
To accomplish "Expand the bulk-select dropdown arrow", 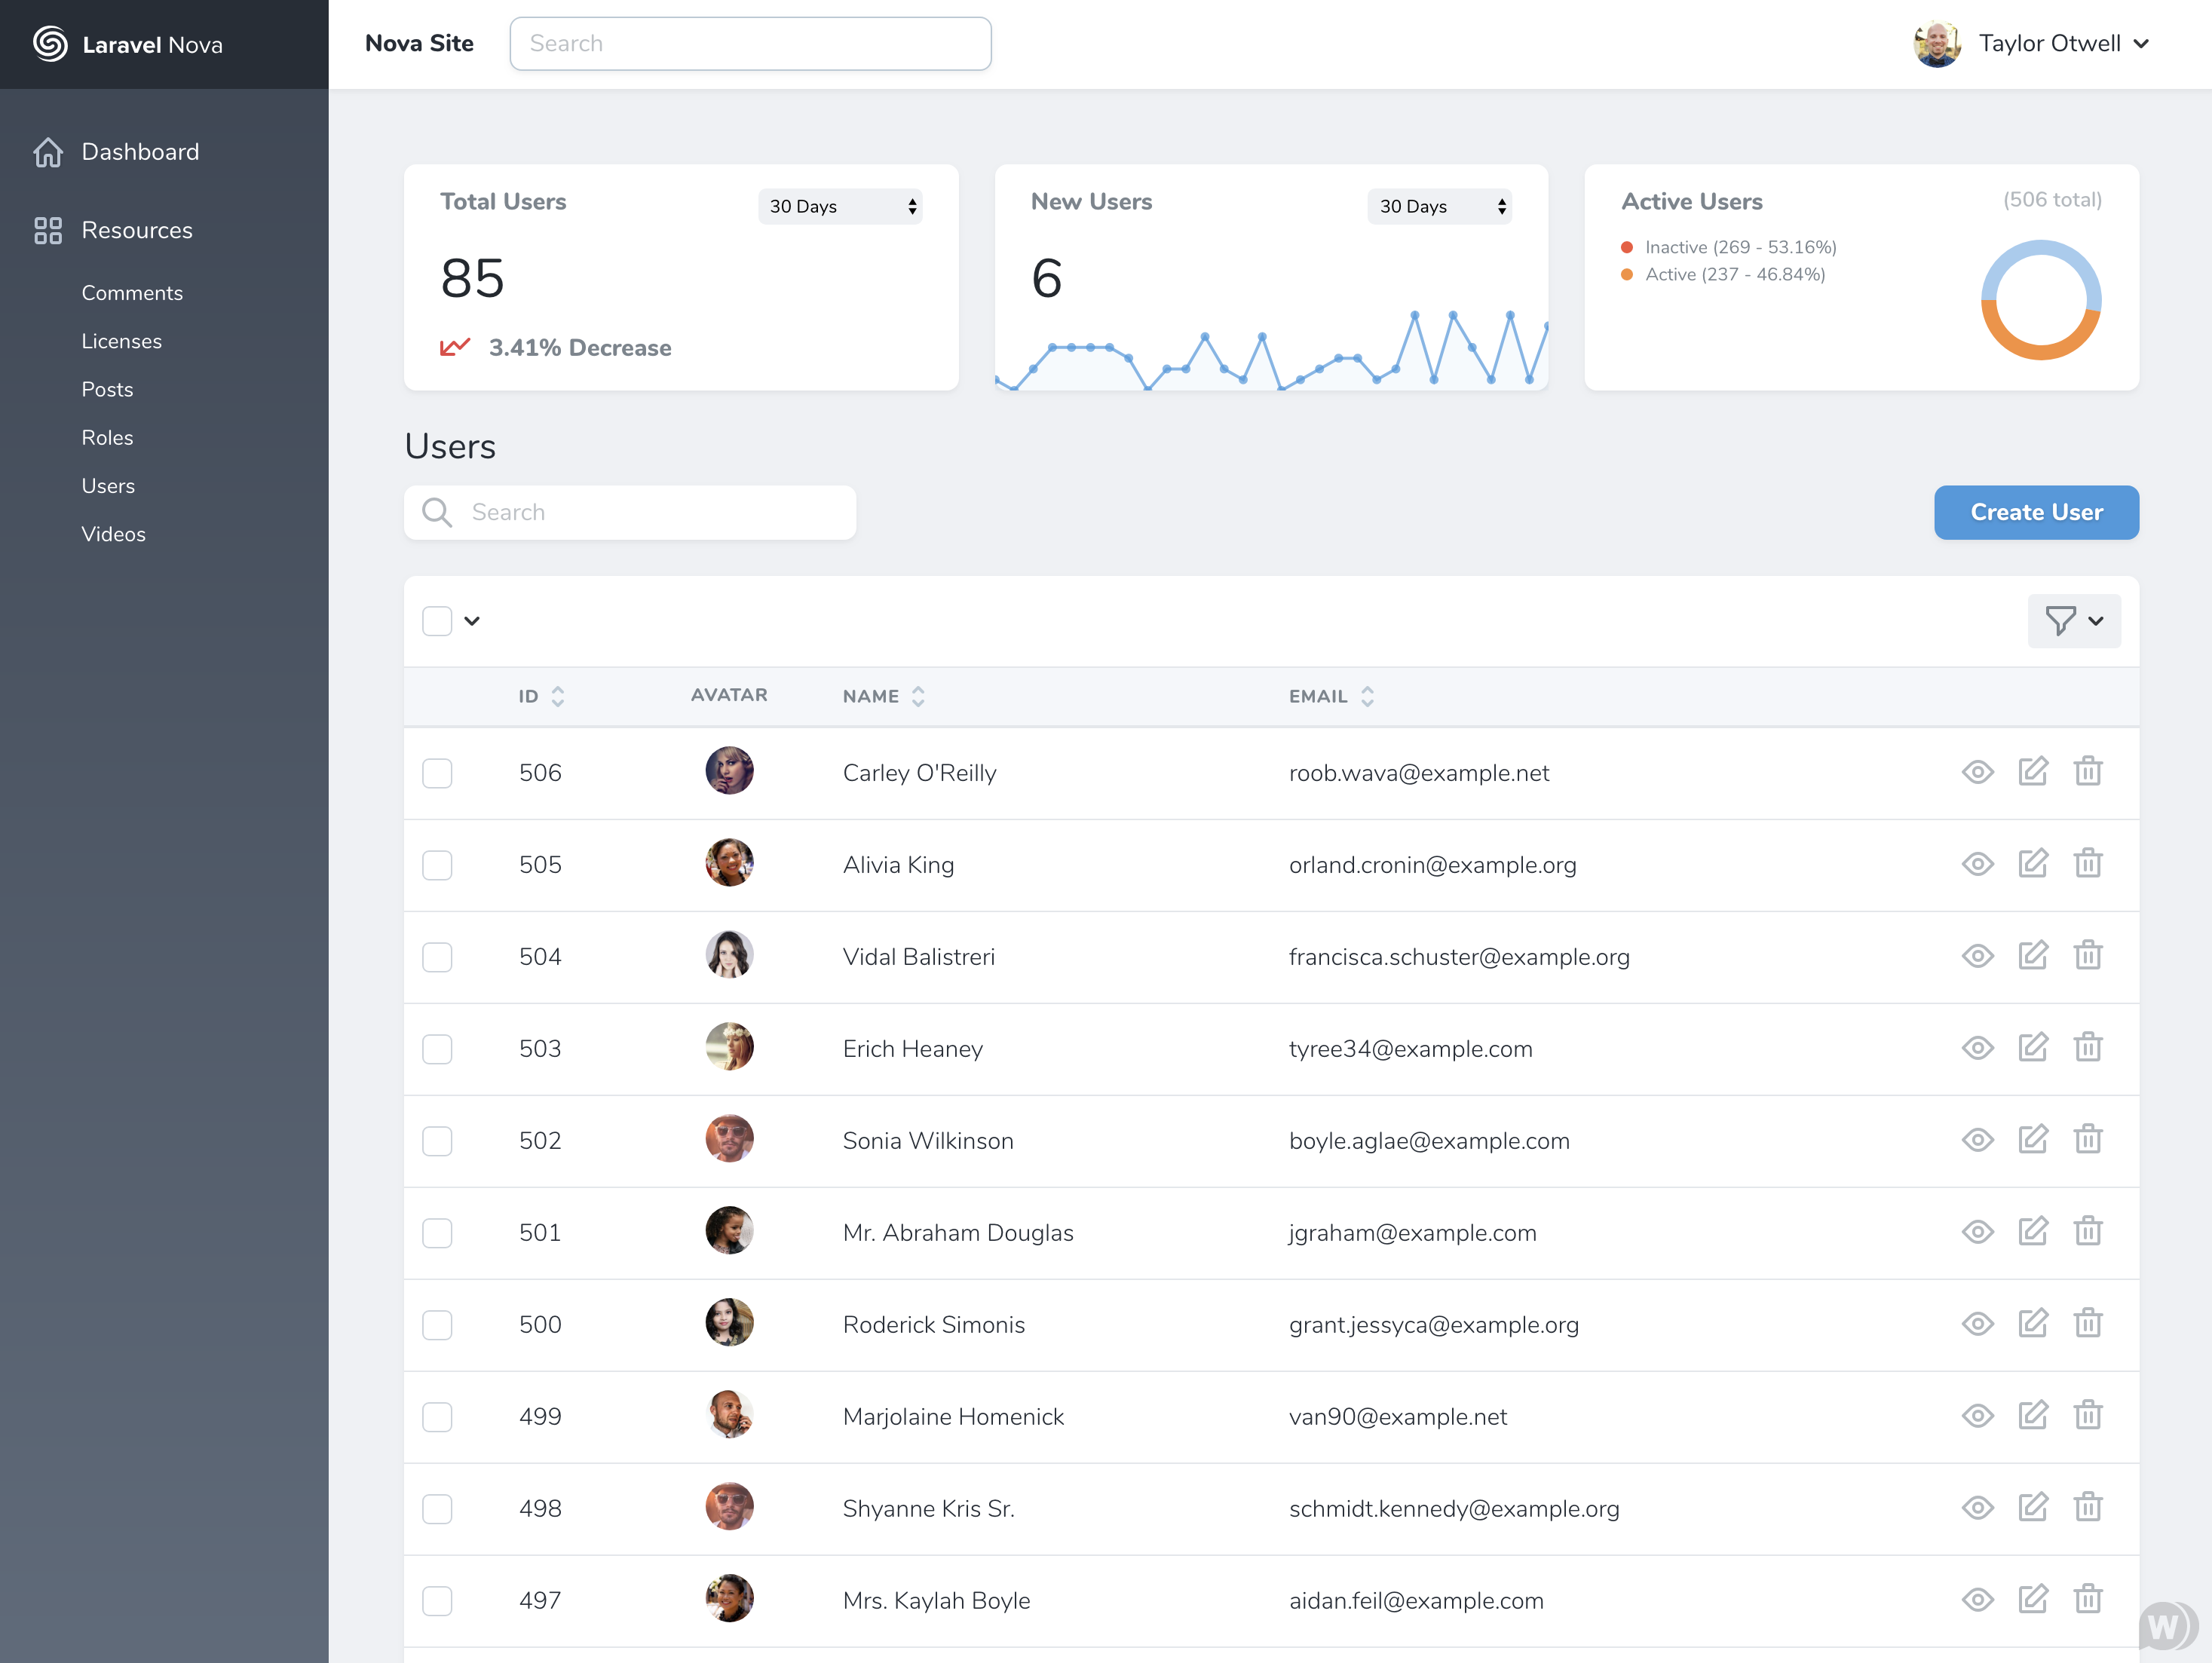I will (472, 620).
